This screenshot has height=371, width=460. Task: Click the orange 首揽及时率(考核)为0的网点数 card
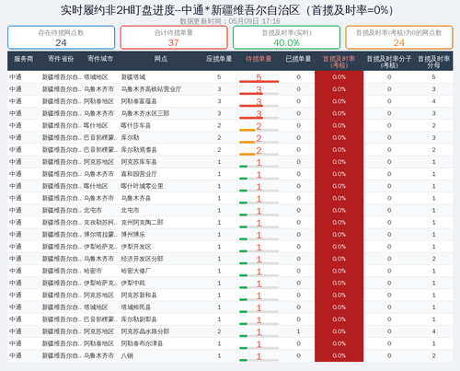(x=399, y=38)
